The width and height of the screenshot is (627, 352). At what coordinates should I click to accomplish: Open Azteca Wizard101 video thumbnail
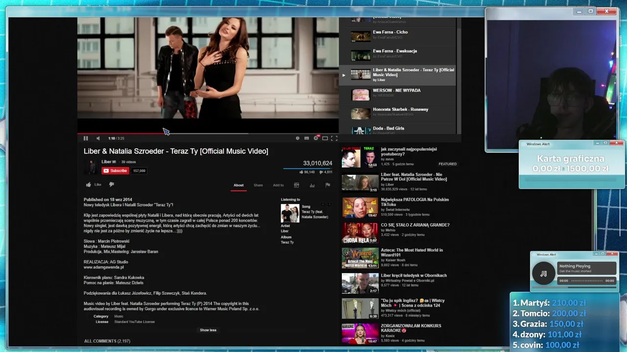tap(360, 258)
